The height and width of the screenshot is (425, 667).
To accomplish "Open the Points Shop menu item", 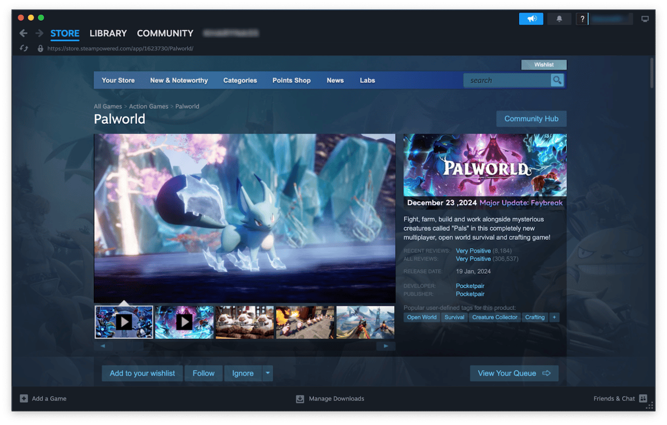I will (x=291, y=81).
